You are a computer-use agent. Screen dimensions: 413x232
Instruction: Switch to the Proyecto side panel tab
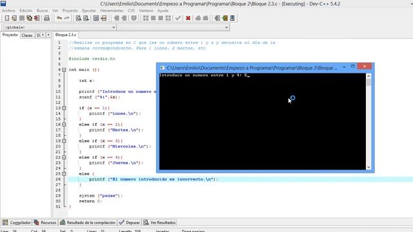pos(10,35)
